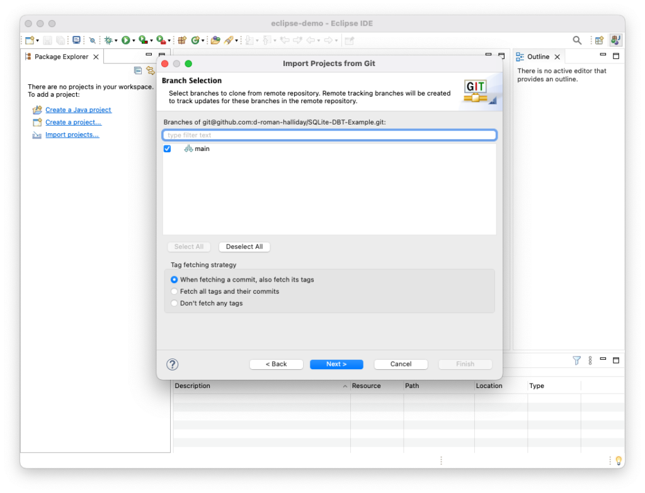Click the New wizard toolbar icon
The width and height of the screenshot is (645, 493).
30,40
